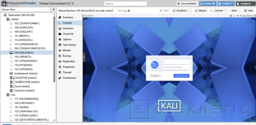Click the 114 (PATROWL) container icon
The width and height of the screenshot is (256, 125).
coord(11,40)
